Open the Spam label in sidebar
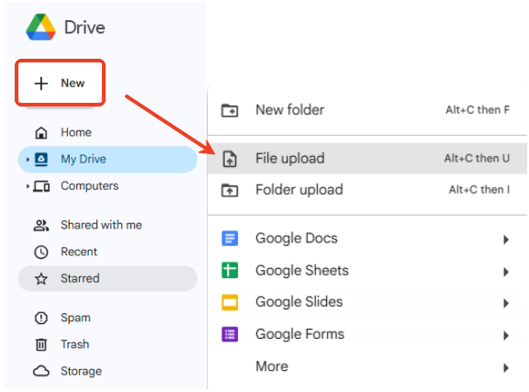Viewport: 529px width, 392px height. [75, 318]
